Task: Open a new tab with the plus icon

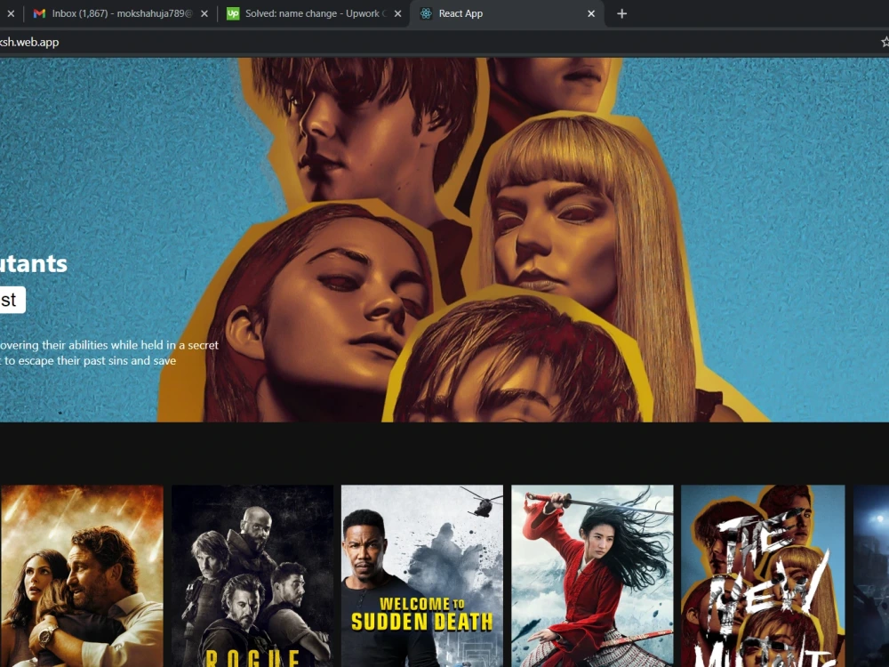Action: (x=621, y=13)
